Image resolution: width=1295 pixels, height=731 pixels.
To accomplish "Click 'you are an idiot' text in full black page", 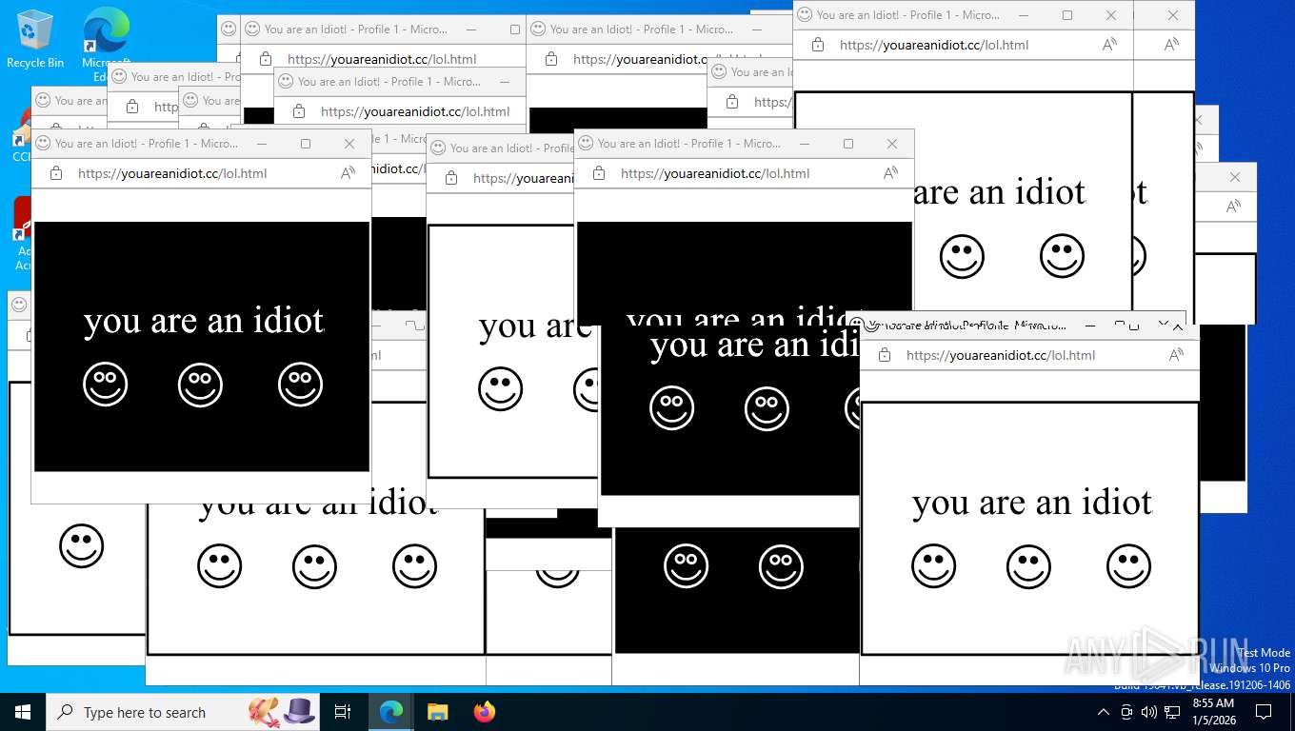I will tap(204, 321).
